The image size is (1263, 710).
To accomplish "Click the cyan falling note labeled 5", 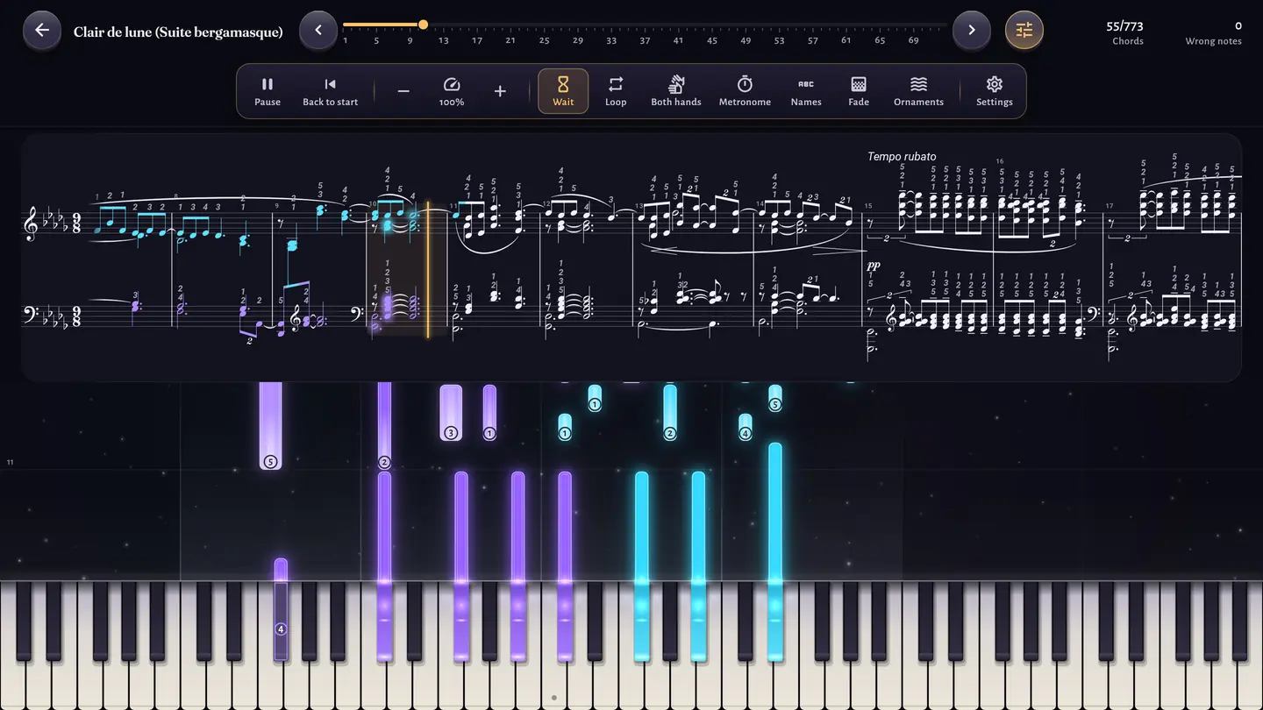I will 775,398.
